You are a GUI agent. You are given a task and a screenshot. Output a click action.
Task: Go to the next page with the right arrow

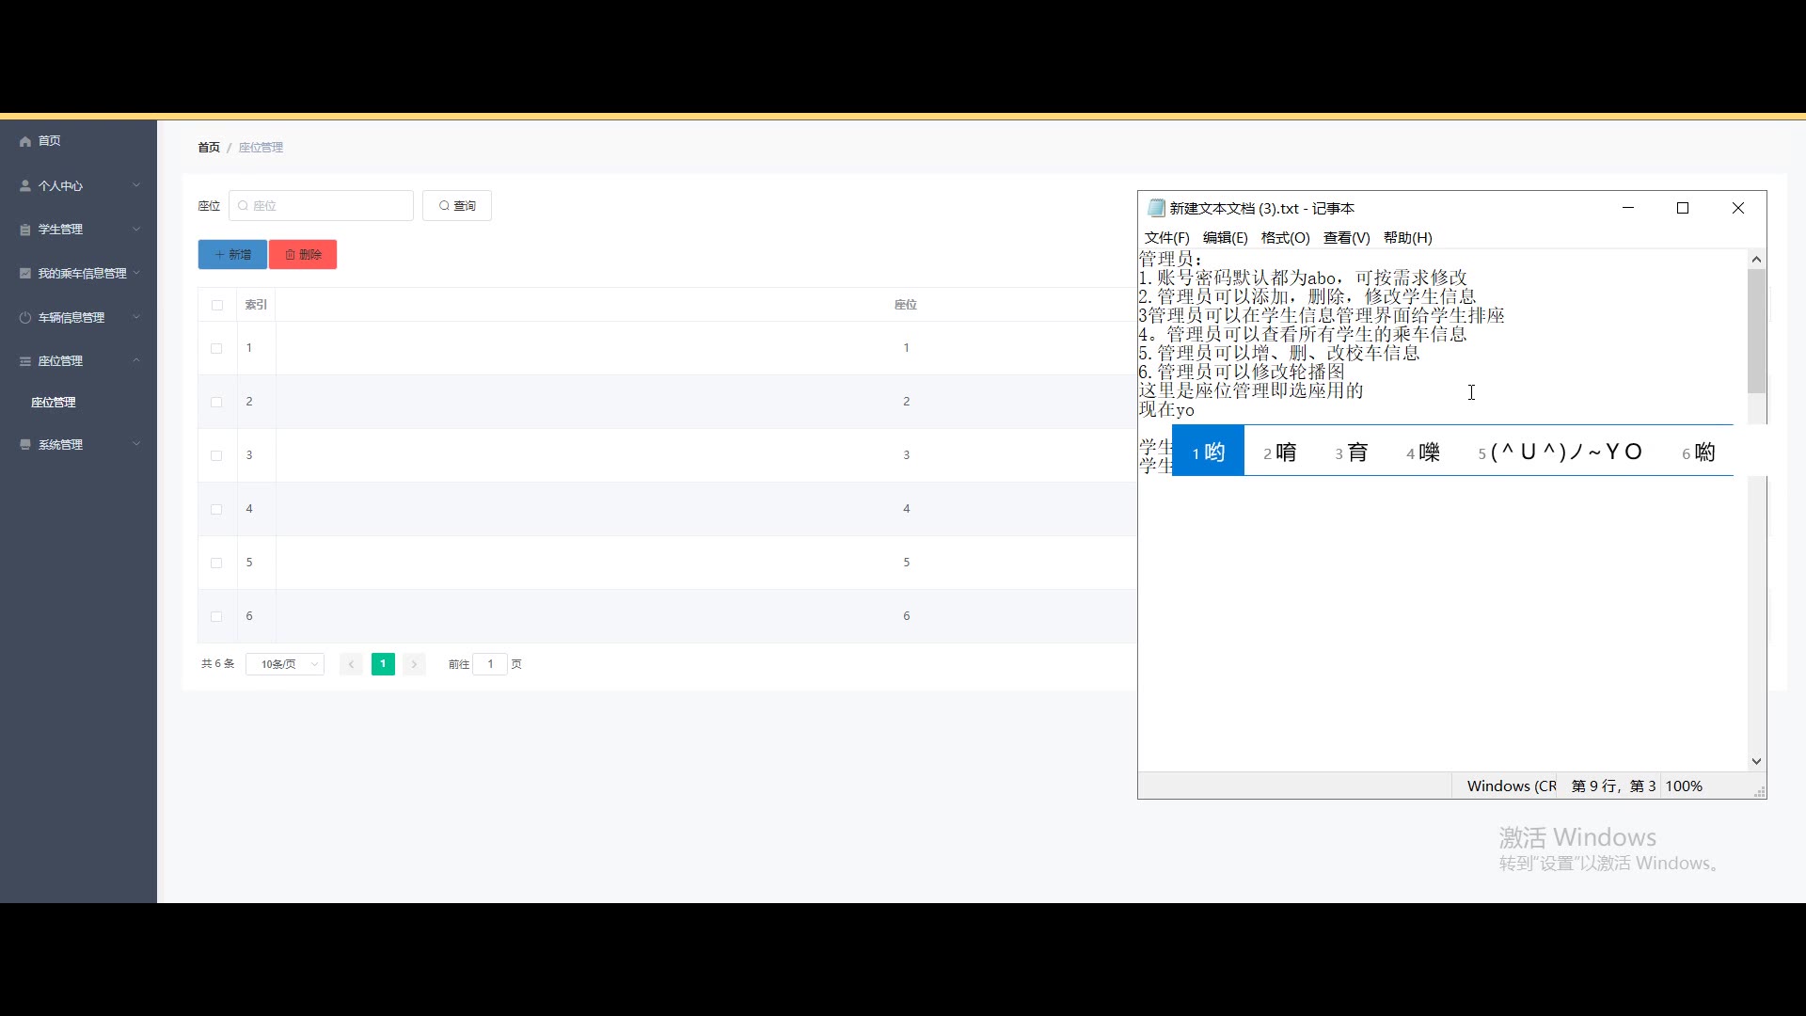pos(414,664)
